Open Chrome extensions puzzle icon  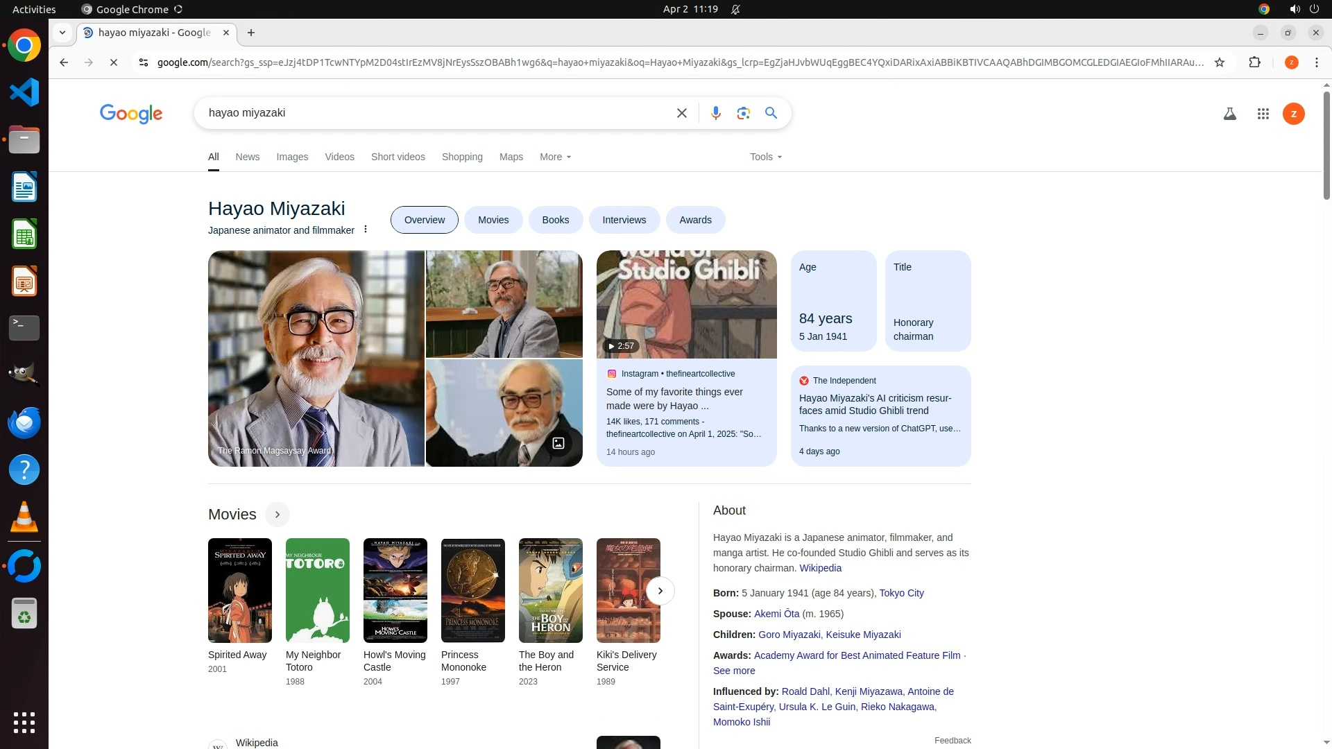point(1254,62)
